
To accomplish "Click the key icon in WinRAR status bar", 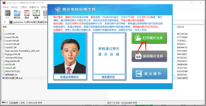I will (7, 103).
